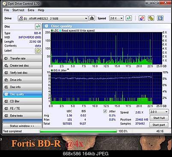Switch to Disc quality panel
The height and width of the screenshot is (157, 172).
[x=22, y=94]
